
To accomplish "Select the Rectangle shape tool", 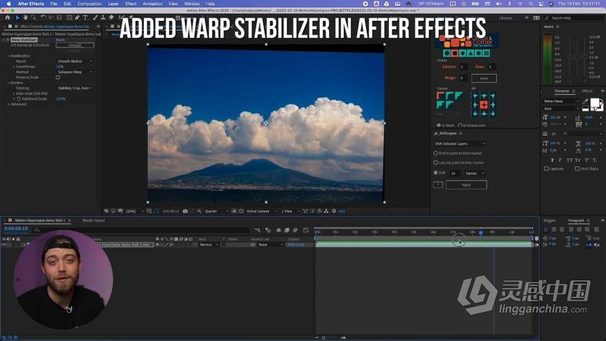I will pos(69,18).
